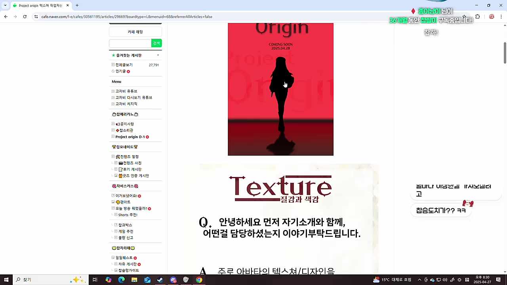Viewport: 507px width, 285px height.
Task: Click the Project Origin coming soon poster
Action: tap(280, 89)
